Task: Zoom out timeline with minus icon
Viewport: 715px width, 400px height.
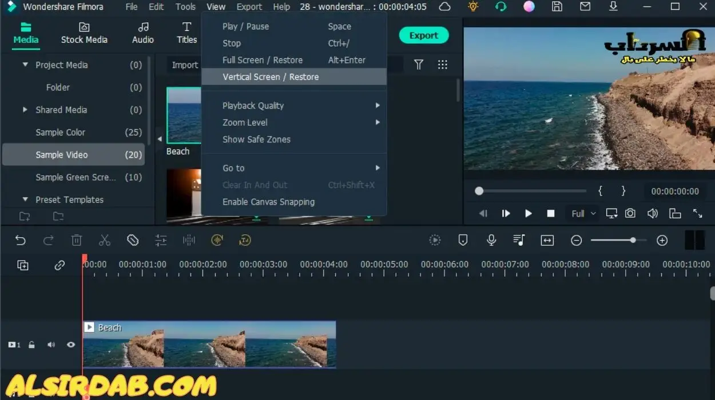Action: (577, 241)
